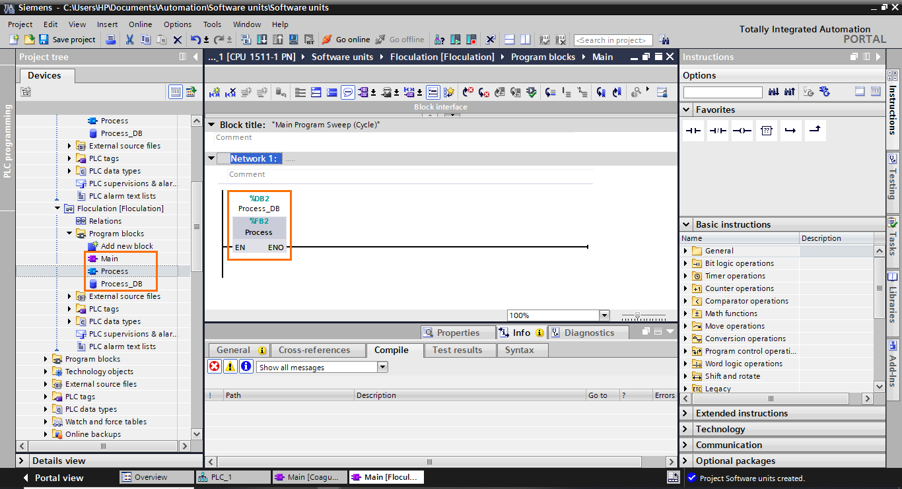Viewport: 902px width, 489px height.
Task: Enable monitoring with the glasses icon
Action: [637, 91]
